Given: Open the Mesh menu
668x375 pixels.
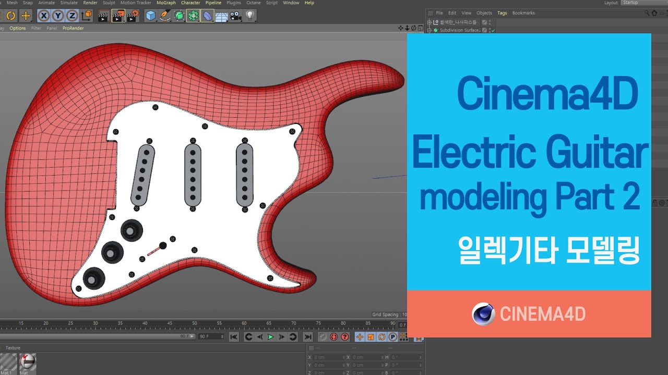Looking at the screenshot, I should point(12,3).
